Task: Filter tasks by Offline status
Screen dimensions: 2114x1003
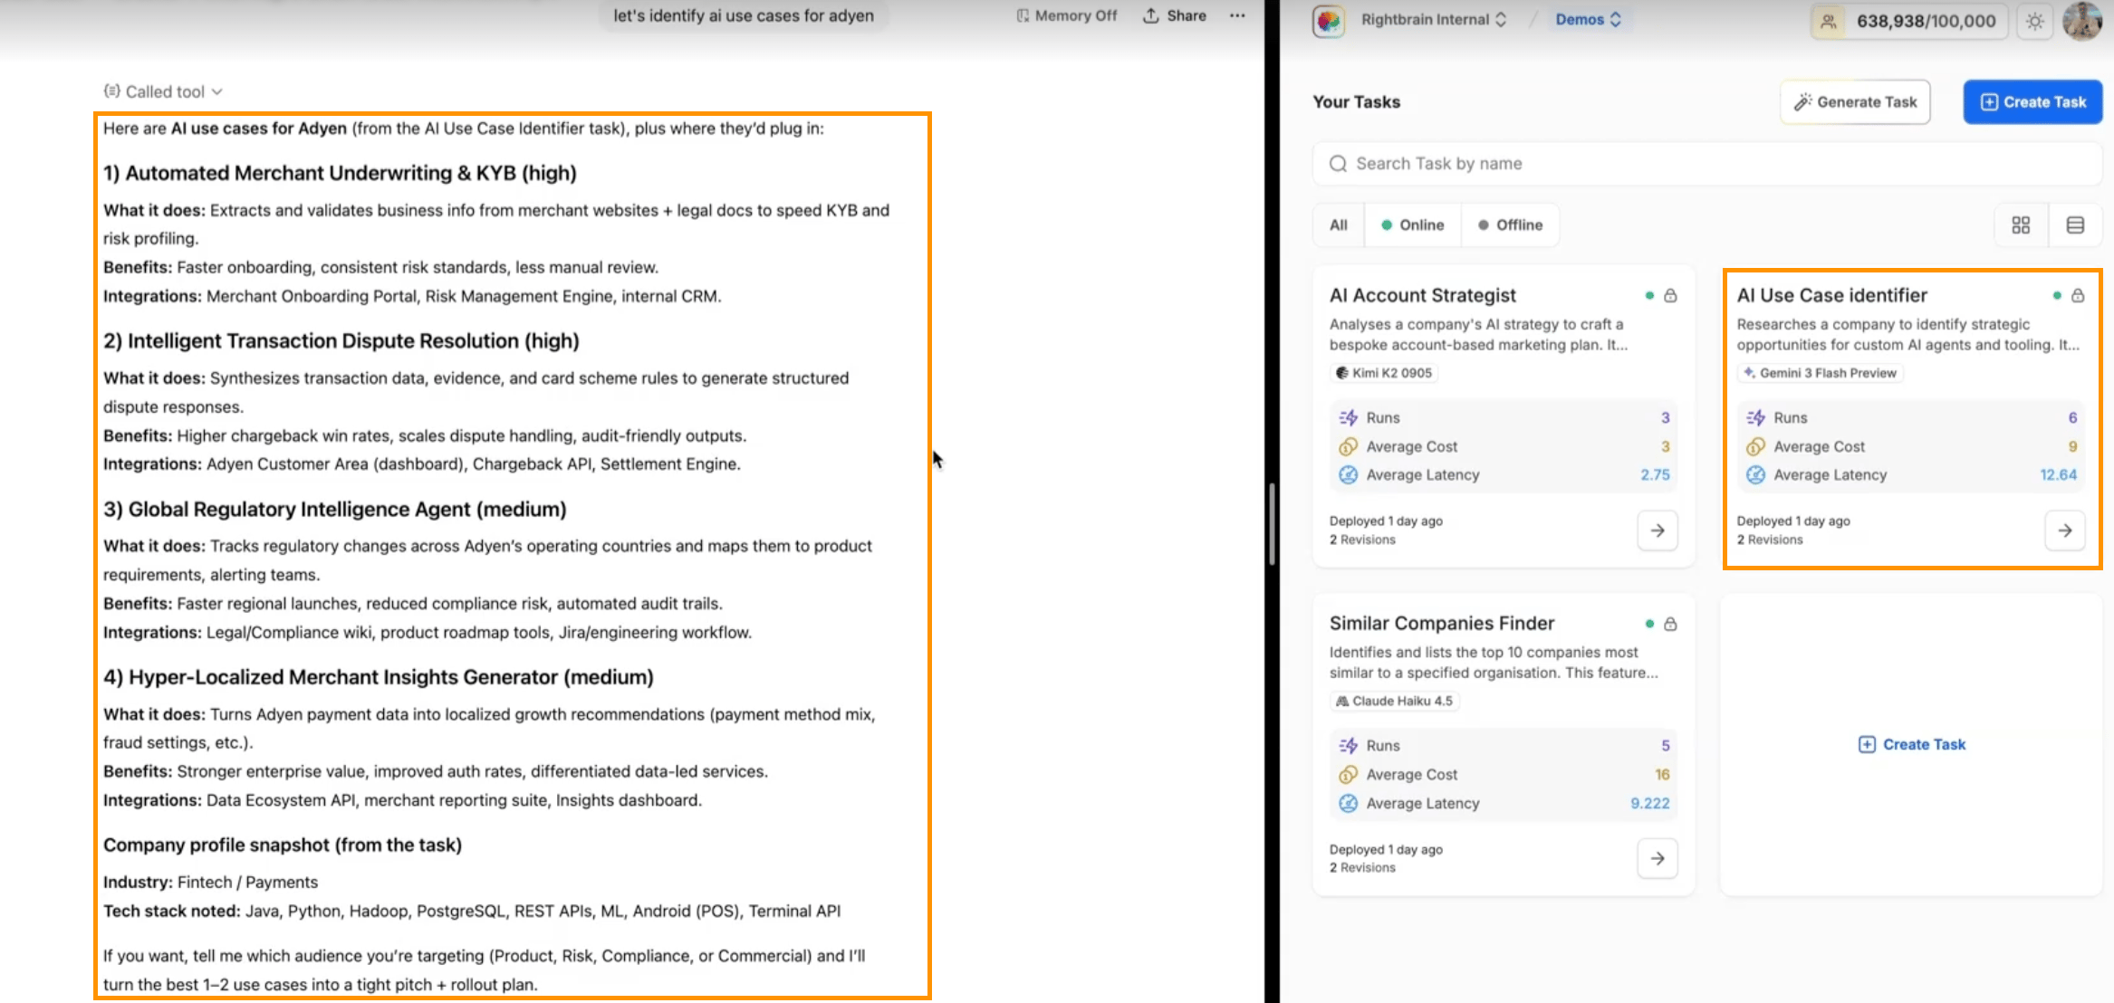Action: pos(1510,224)
